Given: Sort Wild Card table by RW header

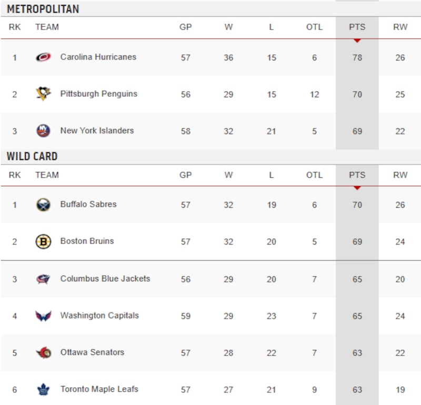Looking at the screenshot, I should tap(400, 175).
